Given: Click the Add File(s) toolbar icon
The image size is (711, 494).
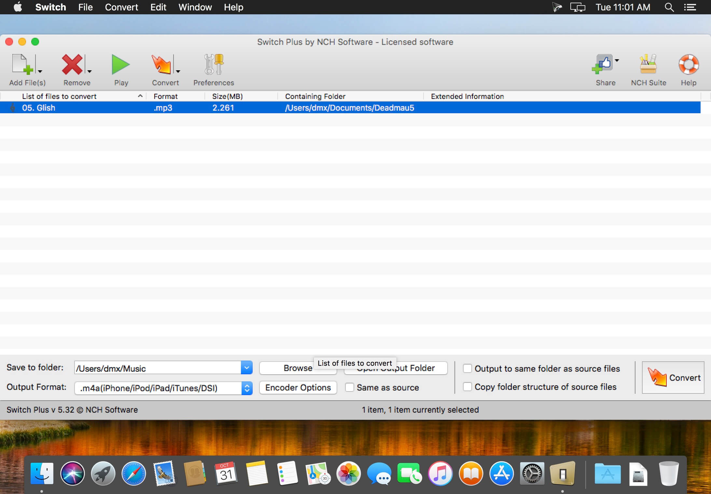Looking at the screenshot, I should coord(22,64).
